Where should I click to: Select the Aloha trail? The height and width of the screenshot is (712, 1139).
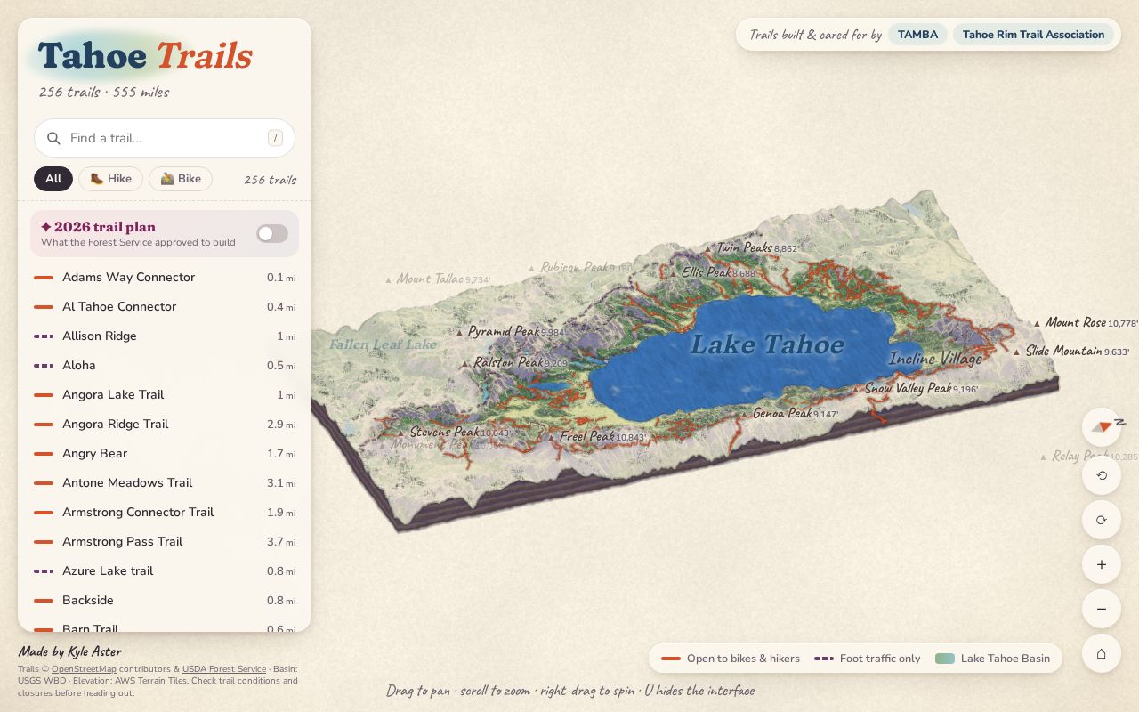pyautogui.click(x=165, y=366)
